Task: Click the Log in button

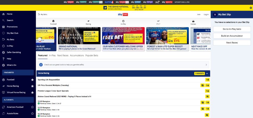Action: click(206, 14)
